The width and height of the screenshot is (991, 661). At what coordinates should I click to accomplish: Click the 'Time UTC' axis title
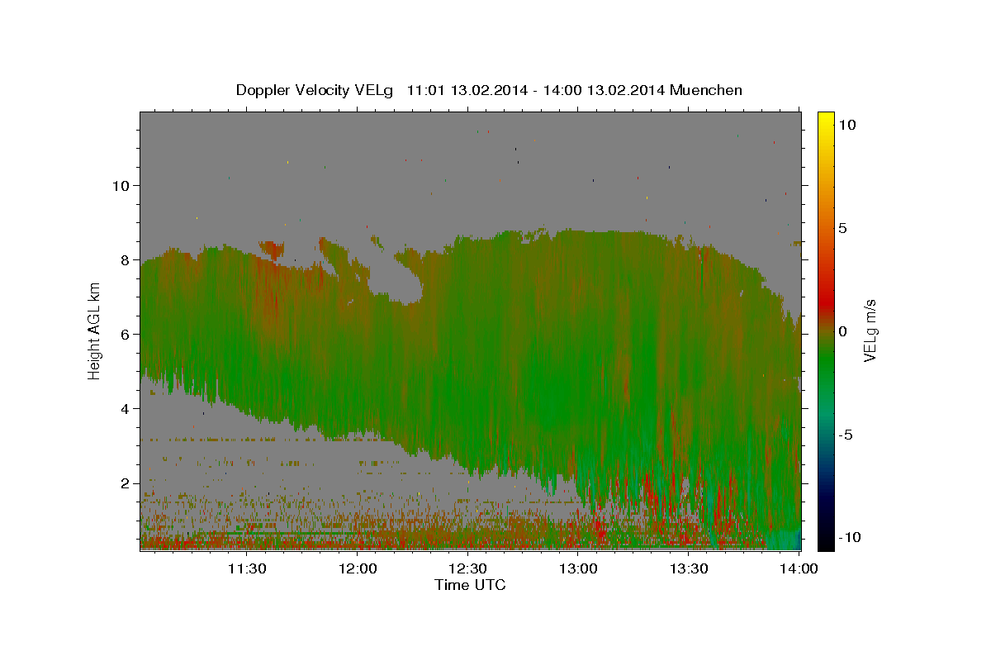(470, 585)
